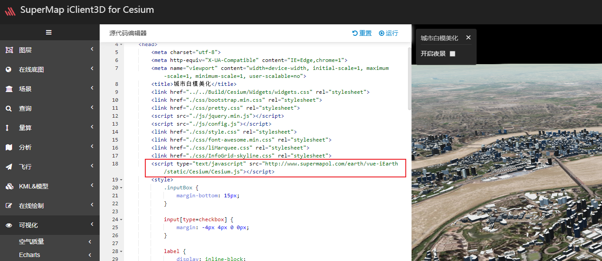Click the 飞行 paper plane icon
Viewport: 602px width, 261px height.
9,167
